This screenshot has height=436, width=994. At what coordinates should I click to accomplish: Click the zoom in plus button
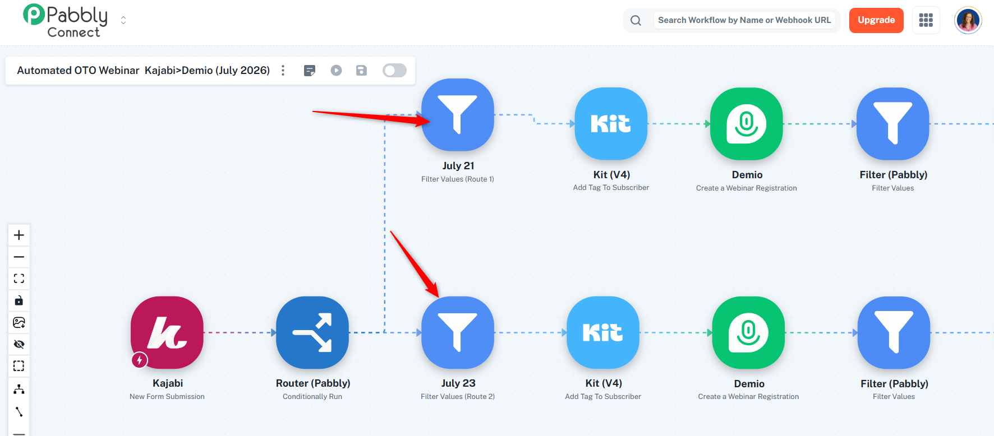[x=19, y=235]
